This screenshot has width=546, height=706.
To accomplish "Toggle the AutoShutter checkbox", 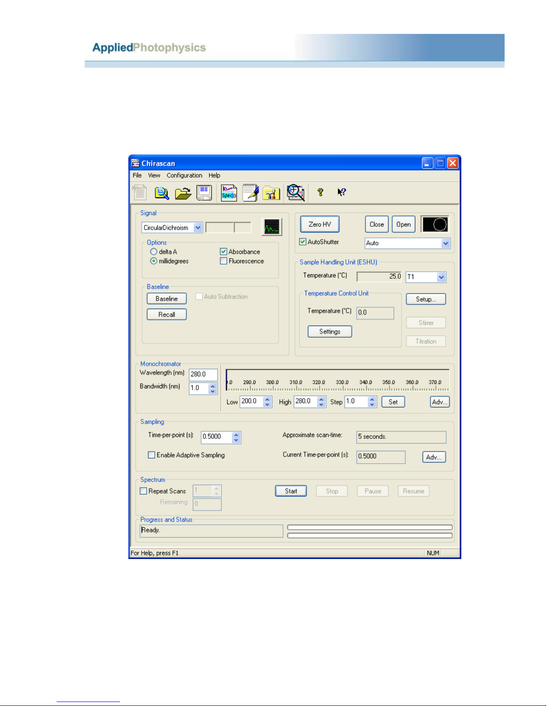I will [303, 241].
